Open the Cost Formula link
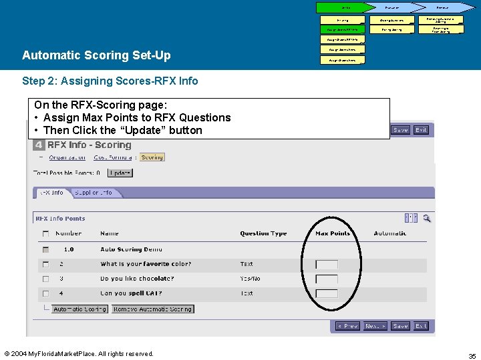Screen dimensions: 481x360 (113, 157)
